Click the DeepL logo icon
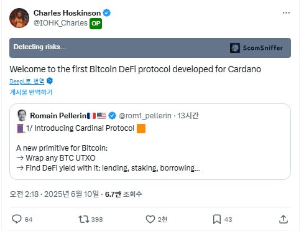 (x=50, y=81)
